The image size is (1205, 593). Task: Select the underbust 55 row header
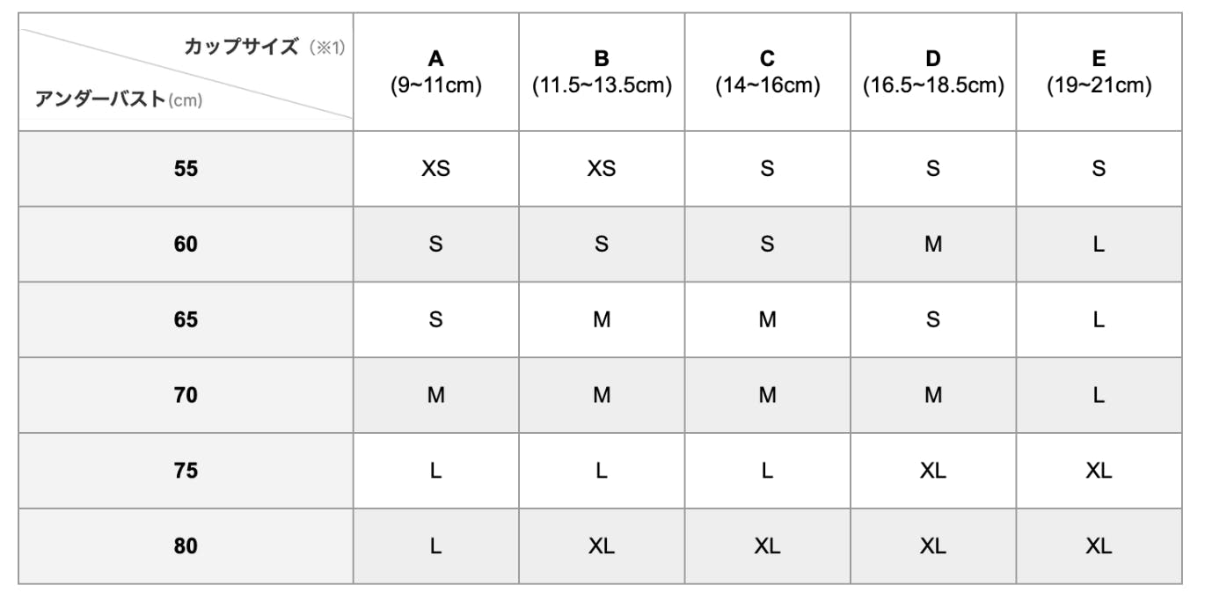(186, 168)
